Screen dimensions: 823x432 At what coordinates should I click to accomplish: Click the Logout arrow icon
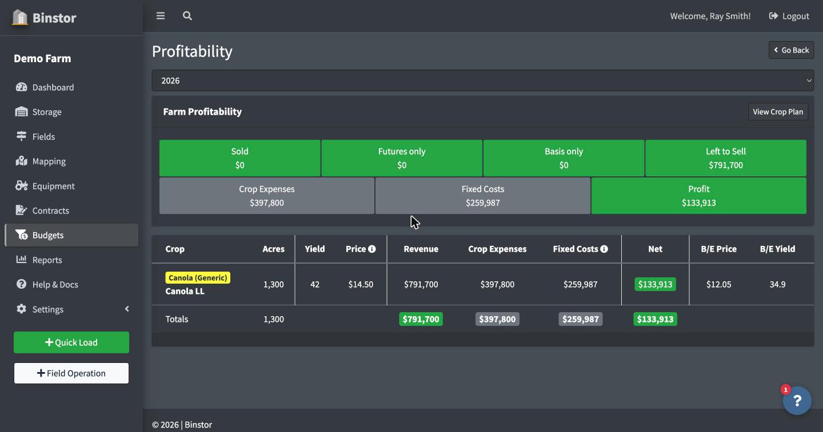coord(774,16)
